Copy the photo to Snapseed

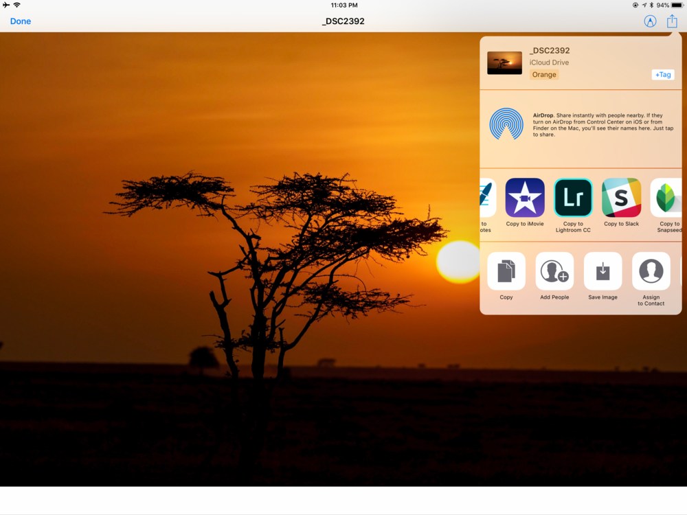(666, 198)
